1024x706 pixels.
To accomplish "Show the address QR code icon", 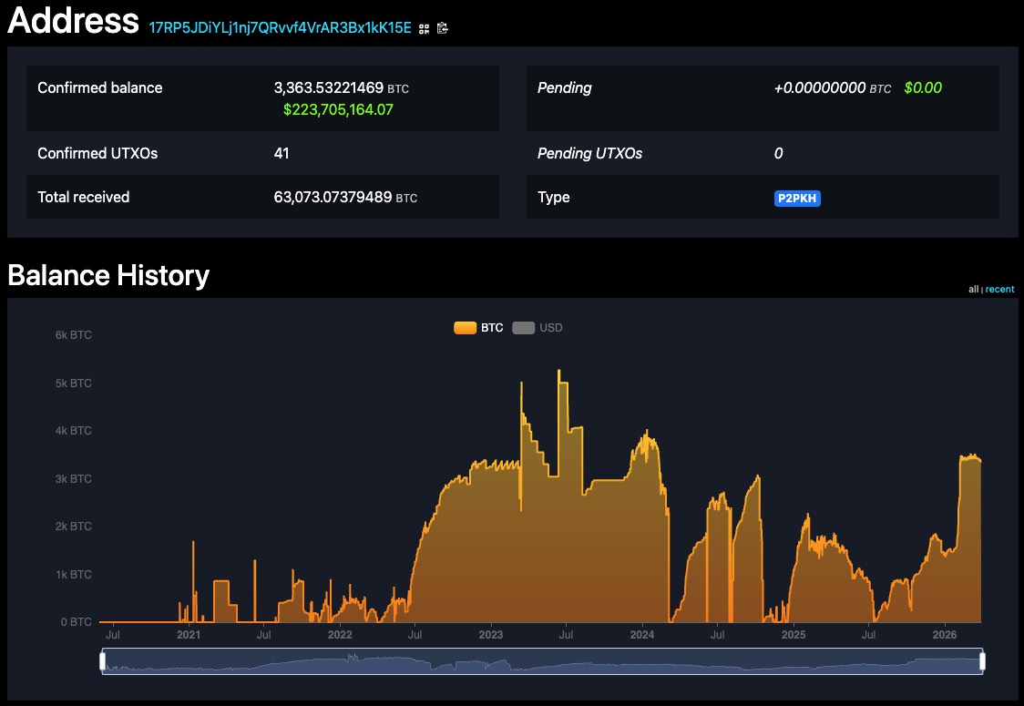I will 424,29.
